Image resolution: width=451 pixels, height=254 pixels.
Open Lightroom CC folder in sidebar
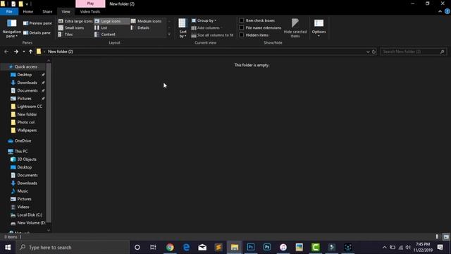(x=30, y=107)
